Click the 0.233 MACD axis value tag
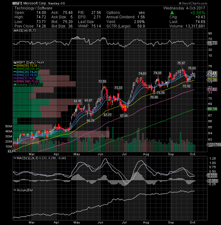221x225 pixels. click(212, 176)
